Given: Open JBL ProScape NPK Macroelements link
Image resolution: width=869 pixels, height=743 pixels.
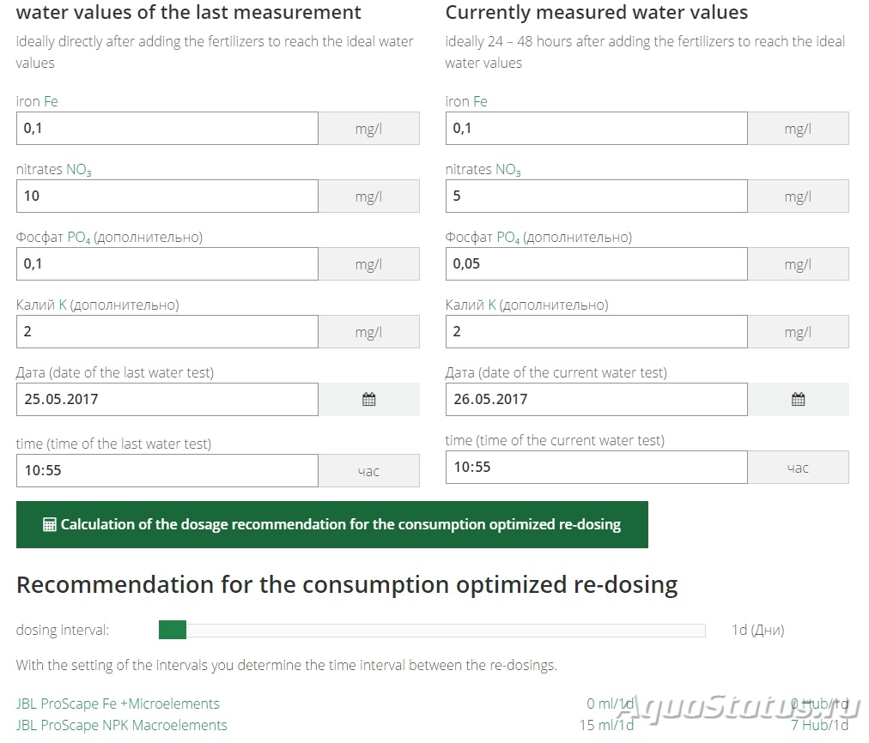Looking at the screenshot, I should (x=122, y=725).
